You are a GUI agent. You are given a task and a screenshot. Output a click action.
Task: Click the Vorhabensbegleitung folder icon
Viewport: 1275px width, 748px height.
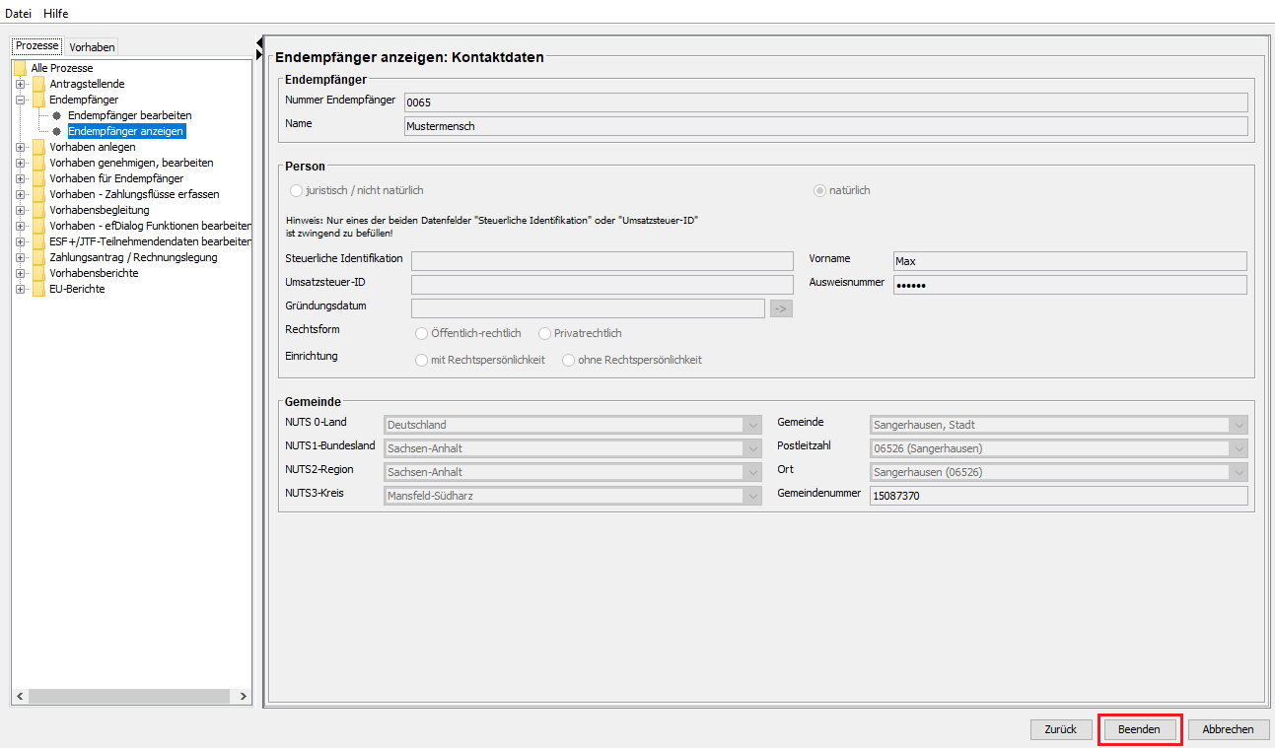[x=38, y=210]
